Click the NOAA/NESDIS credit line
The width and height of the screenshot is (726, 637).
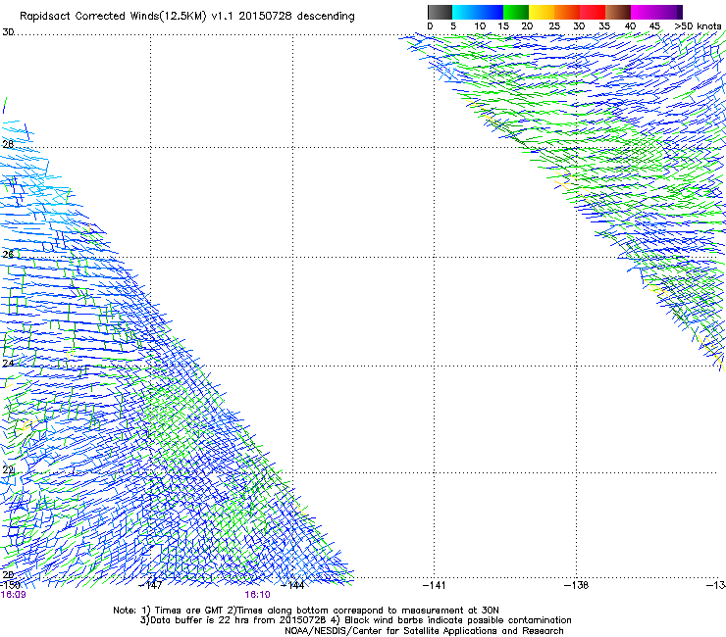click(424, 631)
